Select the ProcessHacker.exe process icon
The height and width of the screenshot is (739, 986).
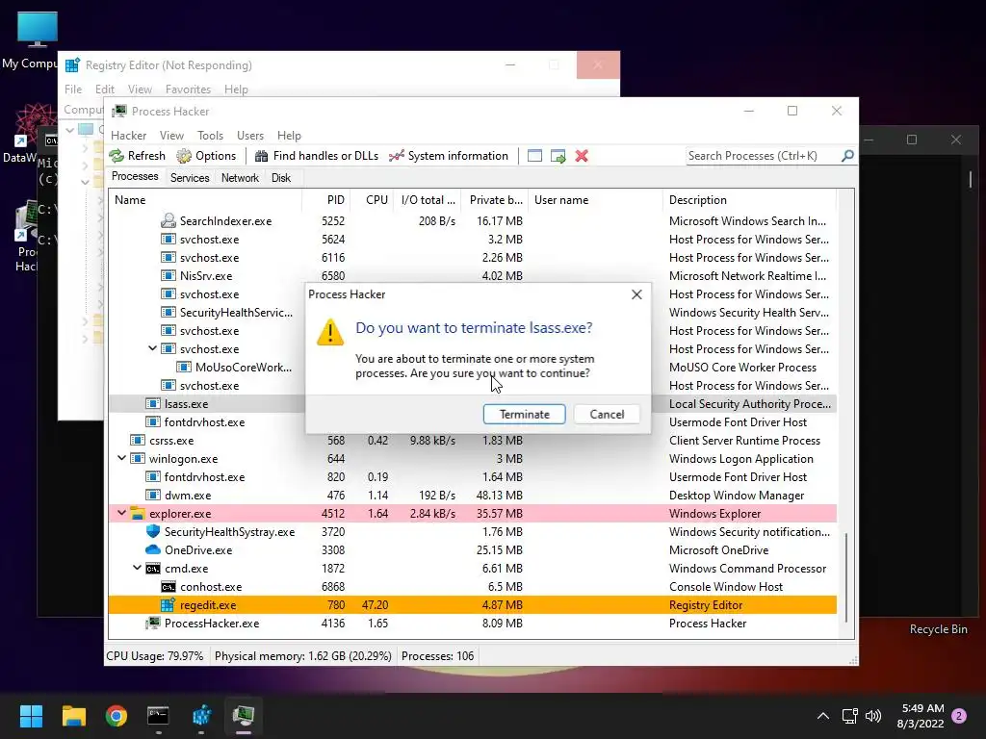click(153, 623)
